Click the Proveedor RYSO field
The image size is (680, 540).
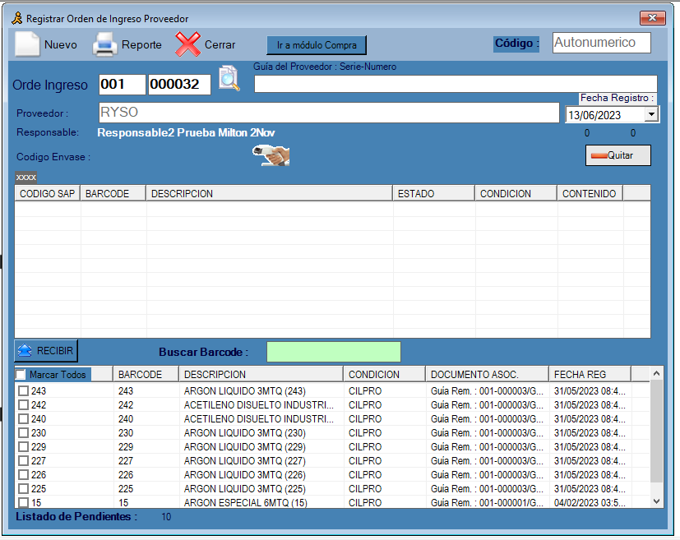coord(329,113)
